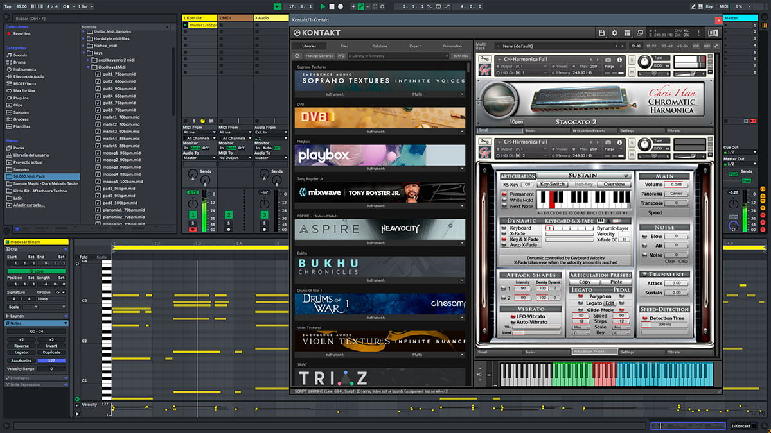Screen dimensions: 771x433
Task: Switch to Kontakt Expert tab
Action: click(x=415, y=46)
